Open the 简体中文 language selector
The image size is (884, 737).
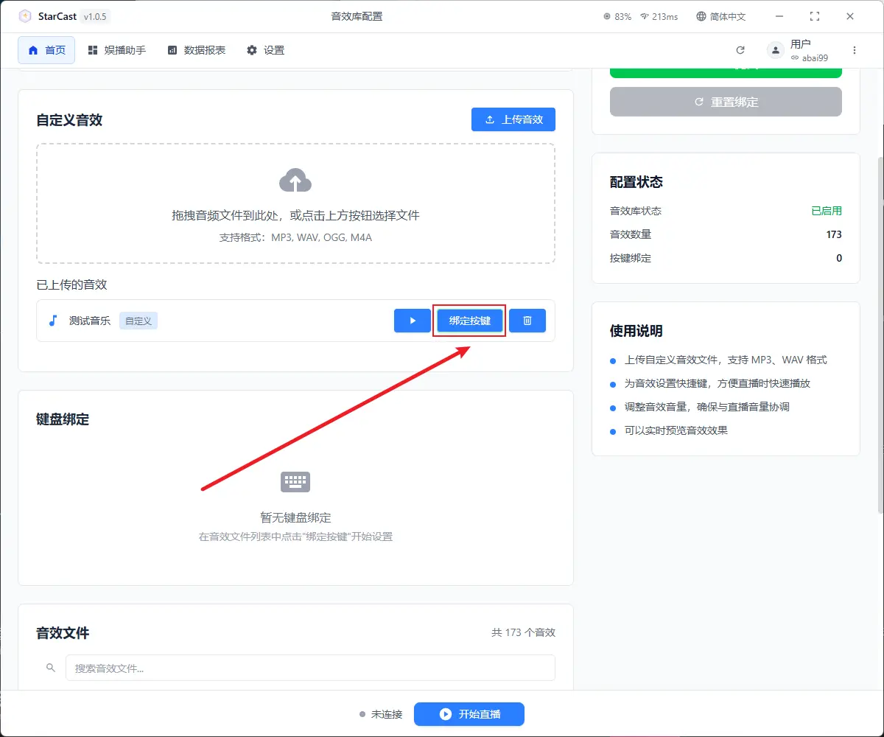(x=721, y=16)
